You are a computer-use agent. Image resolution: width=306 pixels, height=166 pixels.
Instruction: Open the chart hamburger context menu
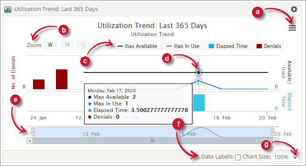292,28
